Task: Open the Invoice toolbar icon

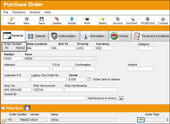Action: pos(117,19)
